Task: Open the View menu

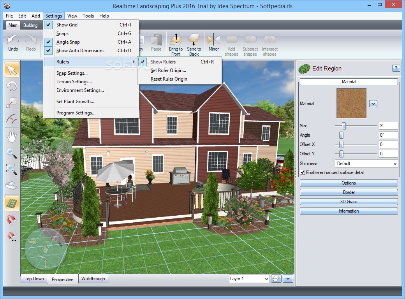Action: click(x=72, y=16)
